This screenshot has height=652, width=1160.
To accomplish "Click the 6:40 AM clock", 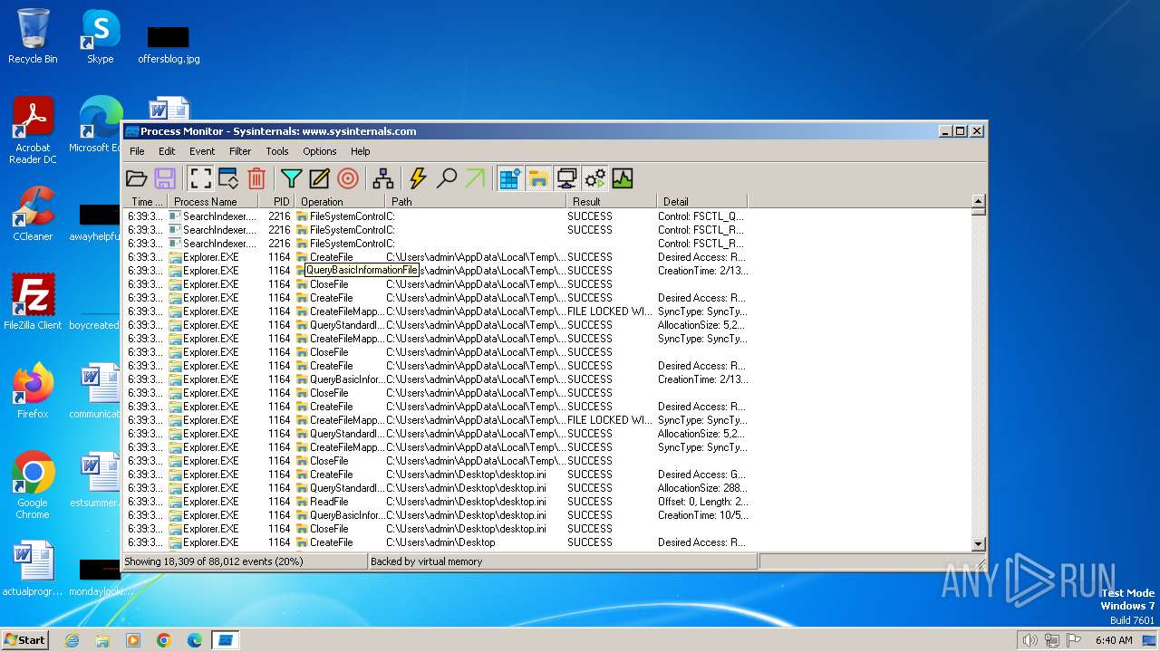I will pyautogui.click(x=1114, y=640).
